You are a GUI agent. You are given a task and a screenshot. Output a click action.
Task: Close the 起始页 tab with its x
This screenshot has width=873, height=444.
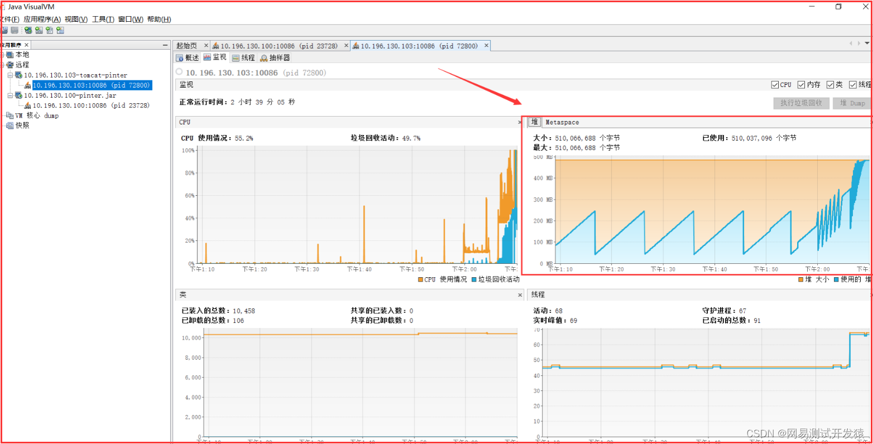(x=206, y=46)
